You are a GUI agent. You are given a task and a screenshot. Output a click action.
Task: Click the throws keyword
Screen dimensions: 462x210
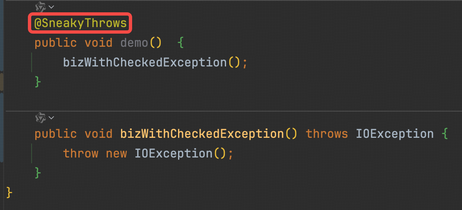(327, 134)
